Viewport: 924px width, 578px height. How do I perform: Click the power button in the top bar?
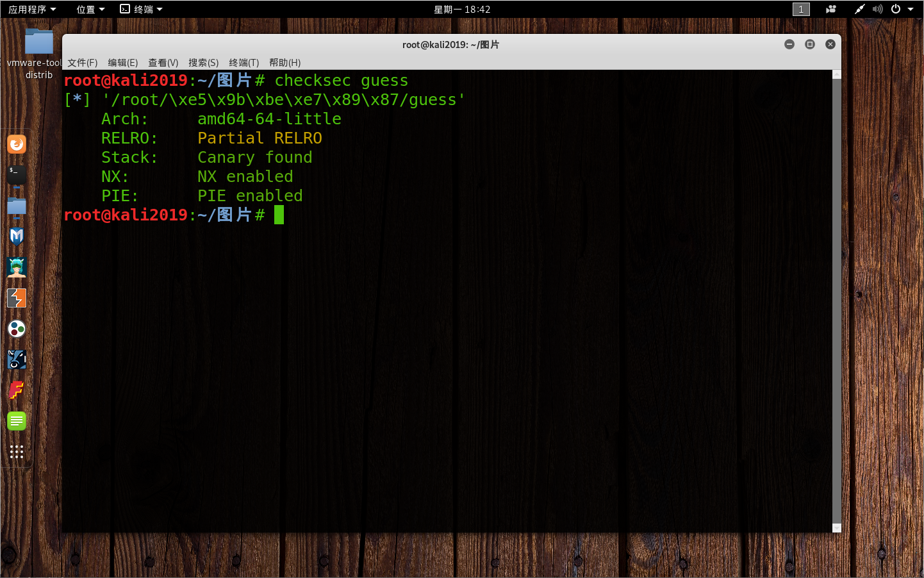896,8
